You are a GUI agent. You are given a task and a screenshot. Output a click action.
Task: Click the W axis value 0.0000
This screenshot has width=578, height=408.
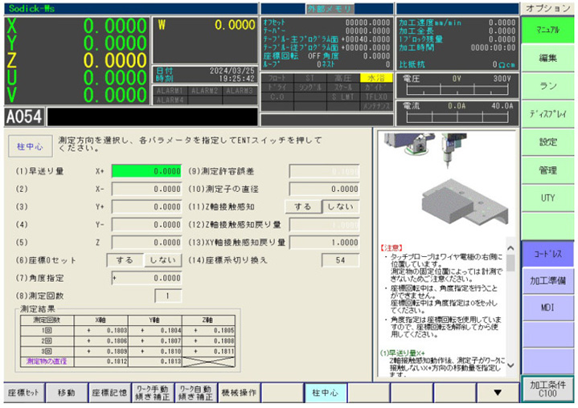(x=235, y=26)
